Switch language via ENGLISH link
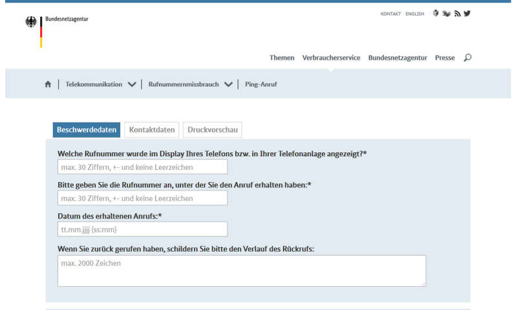Viewport: 517px width, 310px height. point(415,14)
